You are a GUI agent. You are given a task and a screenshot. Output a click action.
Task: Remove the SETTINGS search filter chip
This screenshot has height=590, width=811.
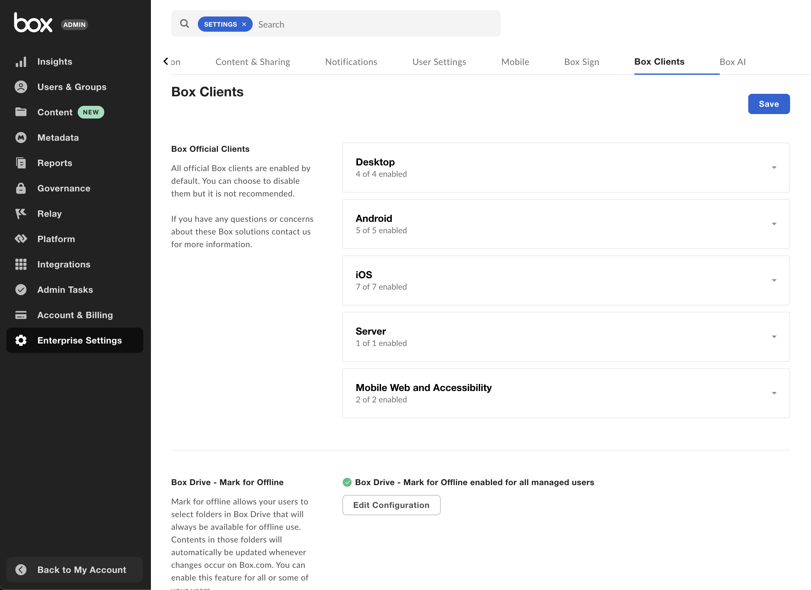coord(244,24)
